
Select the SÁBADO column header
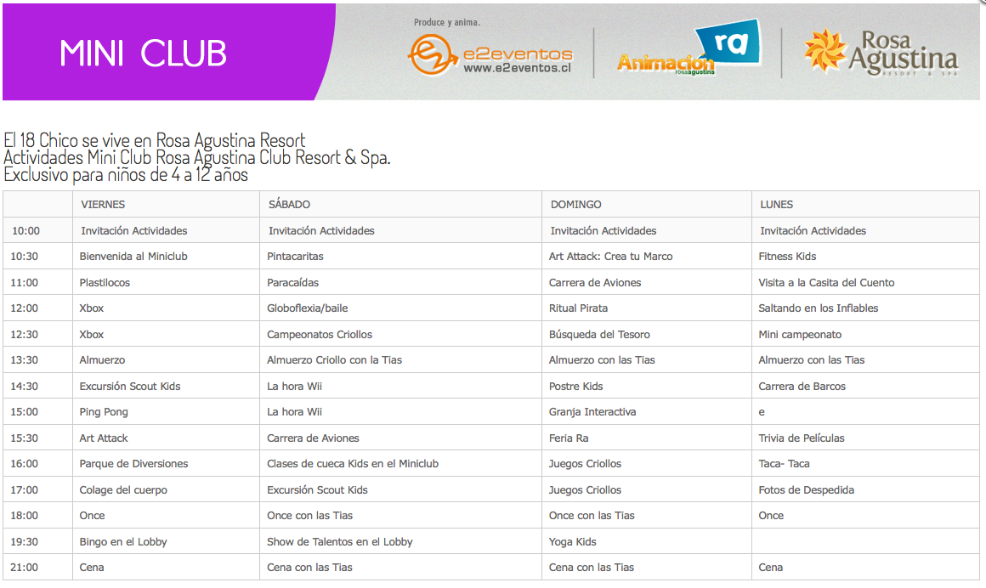point(289,205)
